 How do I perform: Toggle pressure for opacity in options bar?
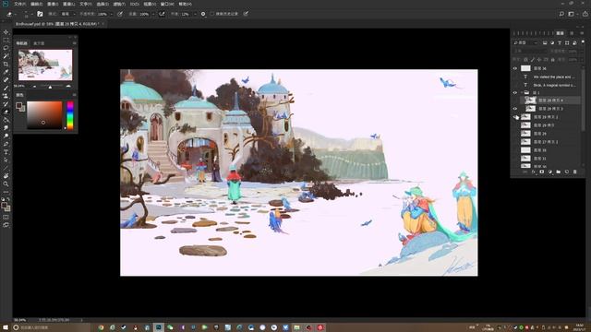[120, 14]
